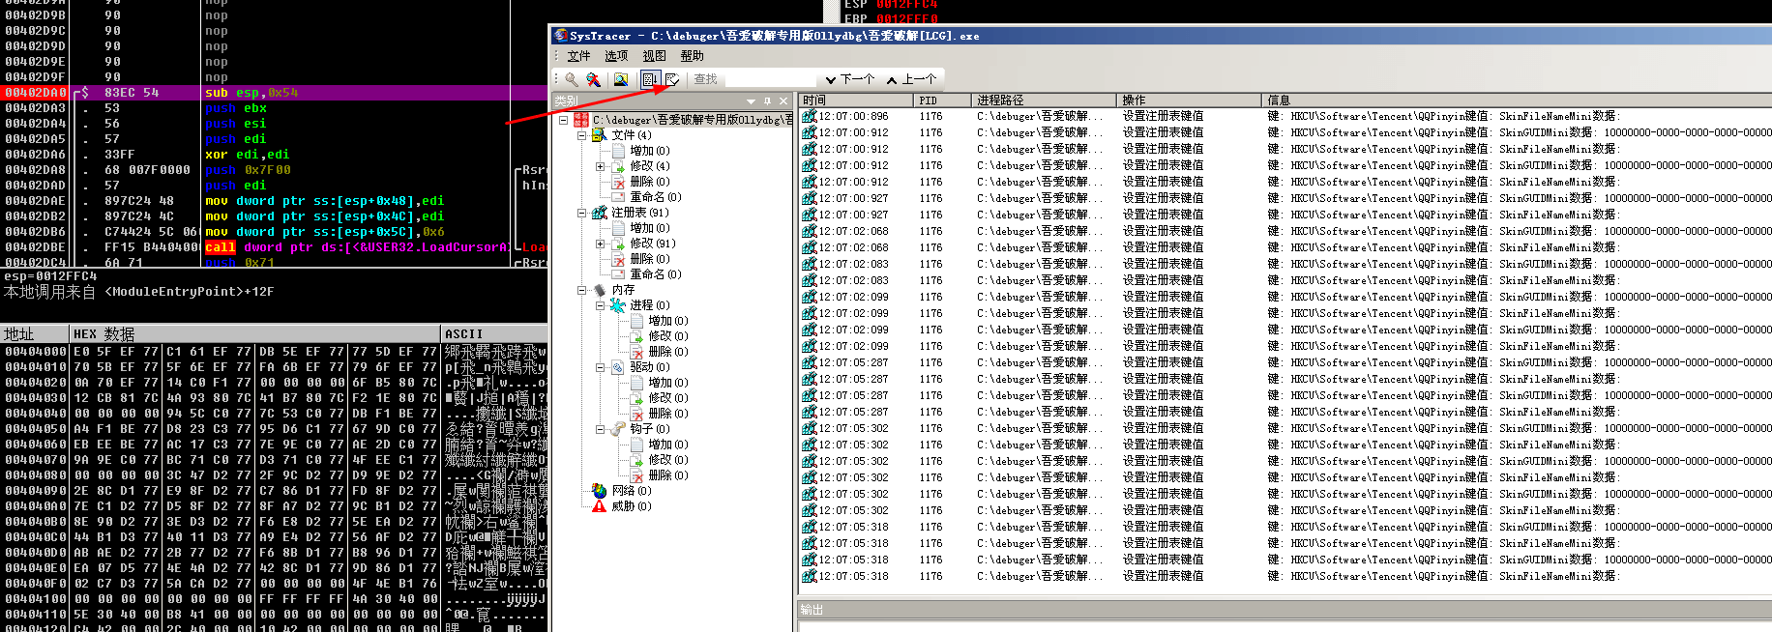
Task: Click the 输出 panel header
Action: [x=1285, y=610]
